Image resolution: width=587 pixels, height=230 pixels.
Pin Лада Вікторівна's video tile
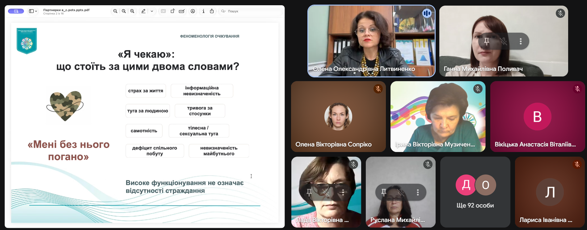click(x=309, y=192)
